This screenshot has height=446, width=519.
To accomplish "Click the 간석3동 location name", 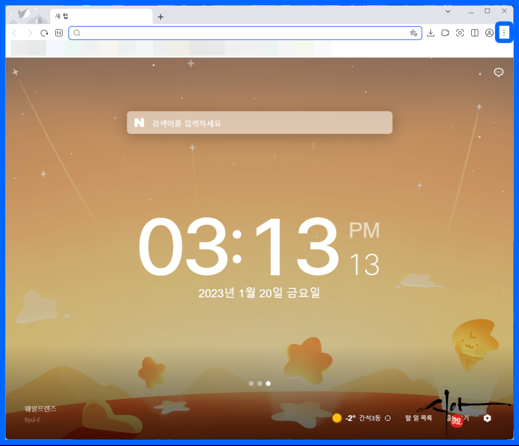I will point(370,418).
